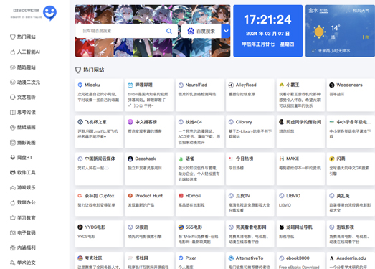
Task: Open the 飞机杯之家 card
Action: [x=99, y=132]
